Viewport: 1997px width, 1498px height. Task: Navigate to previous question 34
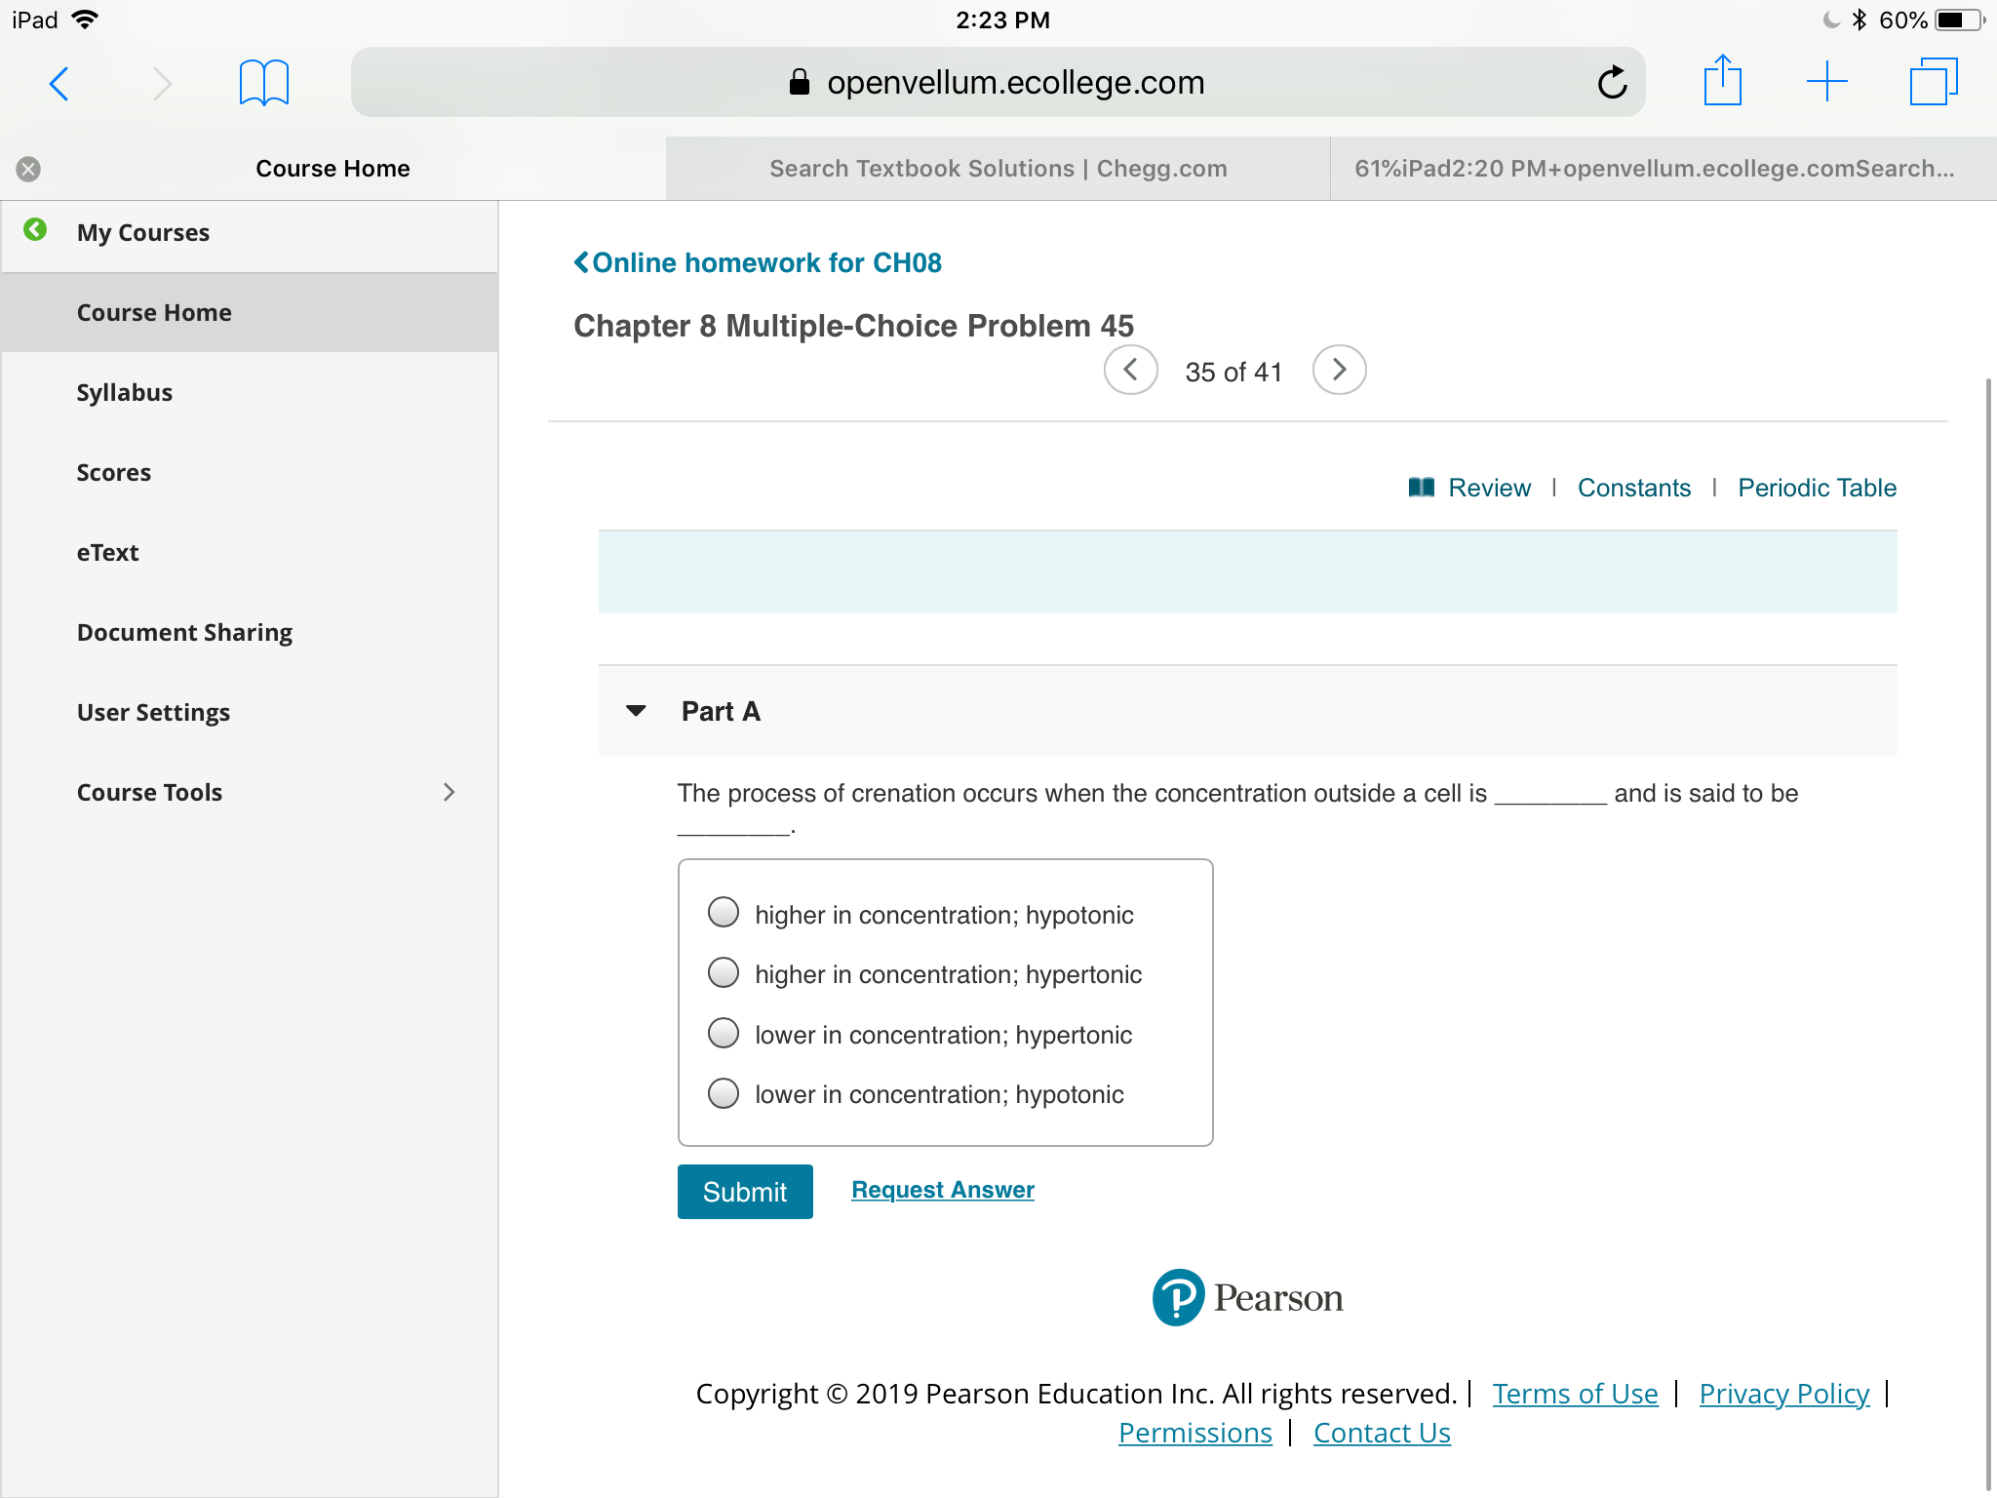pyautogui.click(x=1130, y=372)
